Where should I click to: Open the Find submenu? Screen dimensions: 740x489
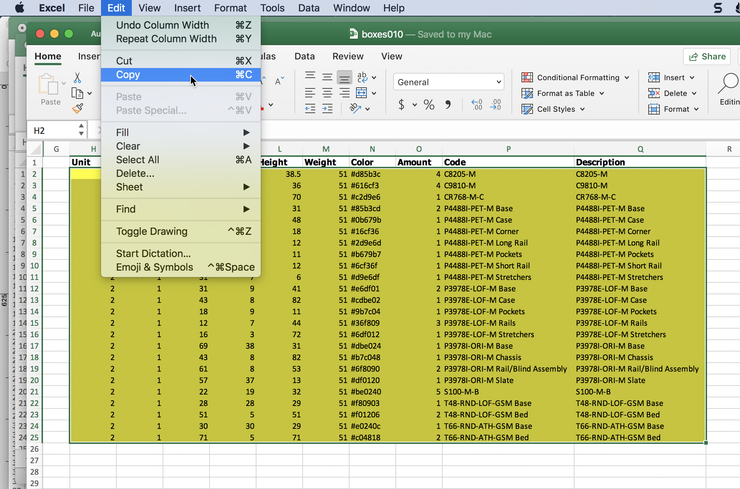[x=181, y=209]
